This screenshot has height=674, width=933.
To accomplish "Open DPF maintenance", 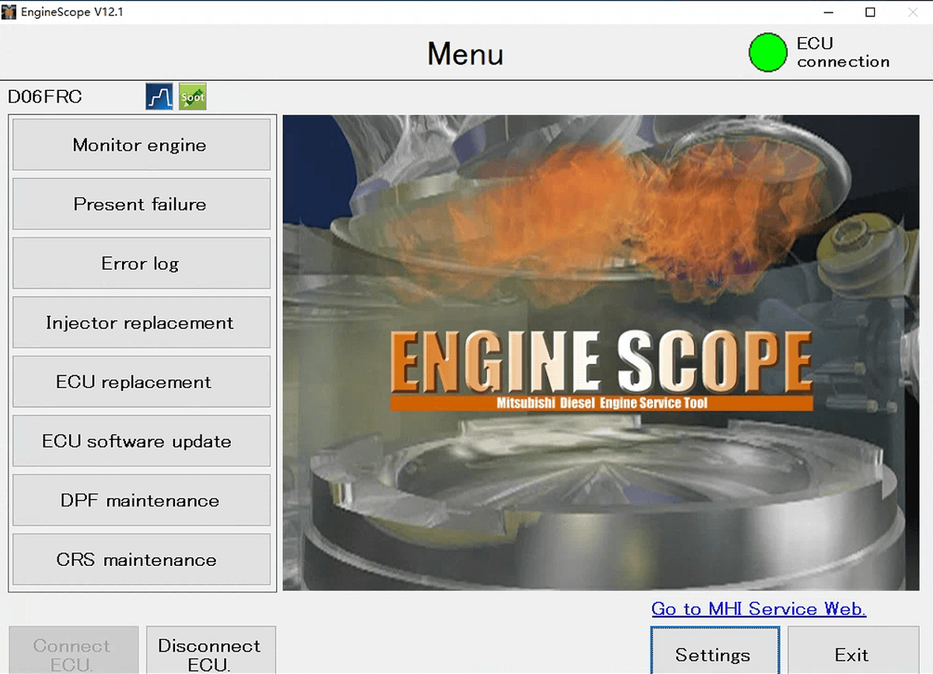I will (x=141, y=501).
